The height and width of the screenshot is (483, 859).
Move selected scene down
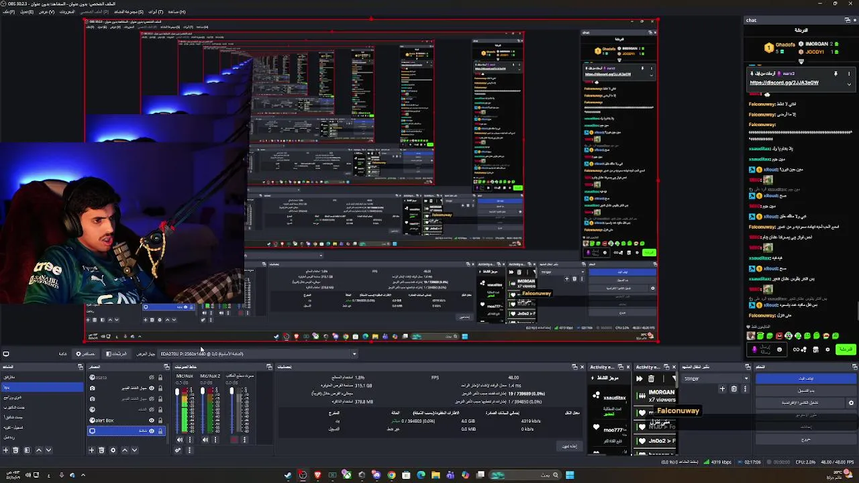(x=48, y=450)
